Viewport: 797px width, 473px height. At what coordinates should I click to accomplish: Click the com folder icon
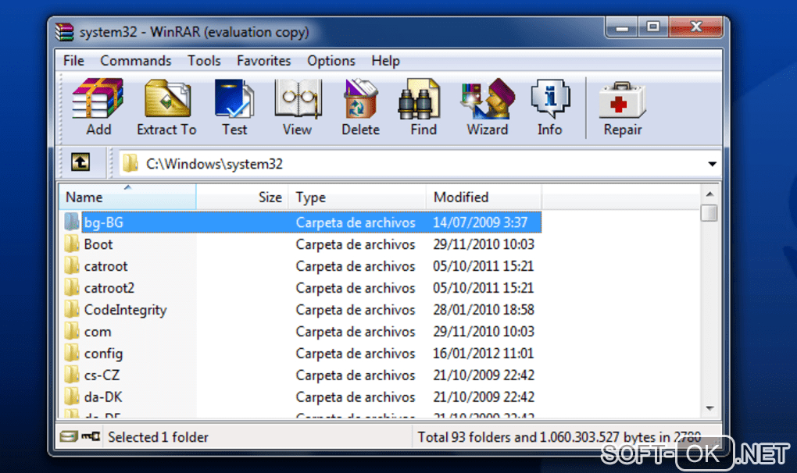[72, 331]
